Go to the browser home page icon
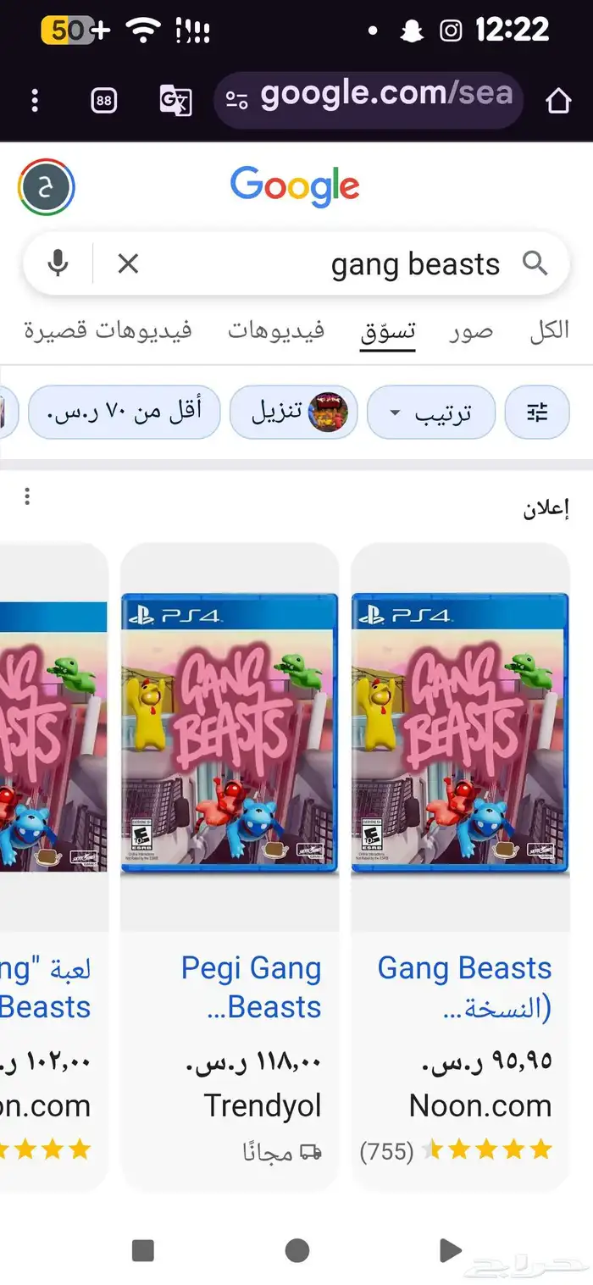Viewport: 593px width, 1285px height. pos(557,101)
